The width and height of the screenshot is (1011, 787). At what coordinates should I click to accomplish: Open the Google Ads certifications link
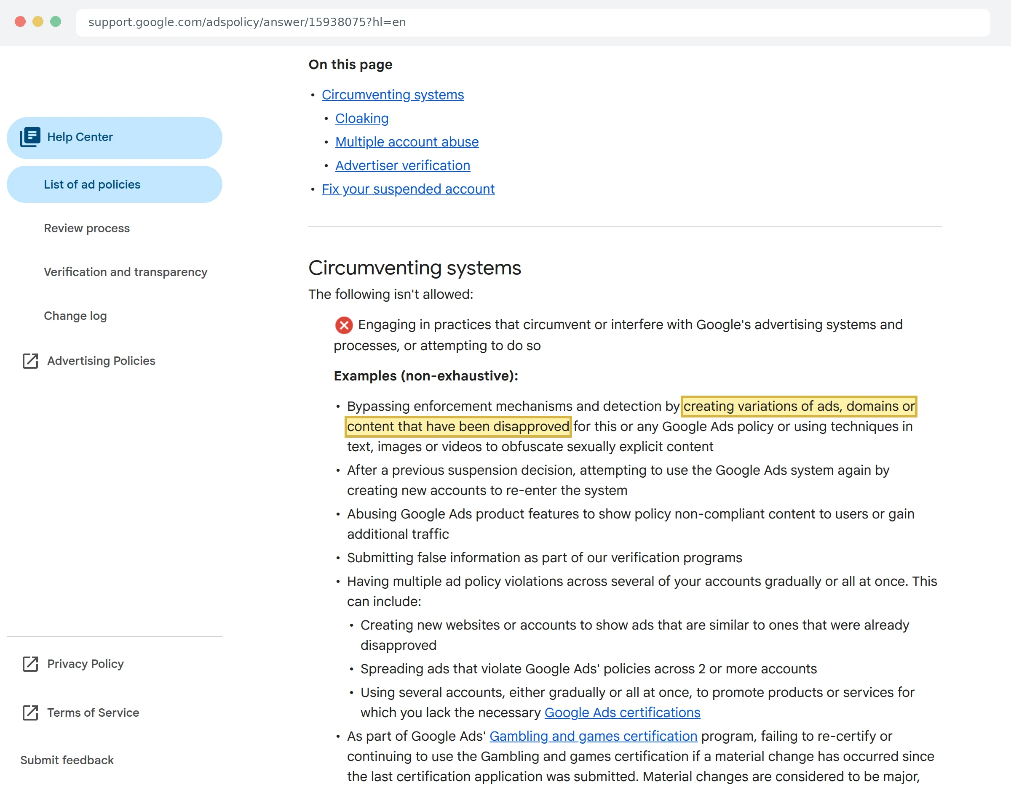pos(622,713)
